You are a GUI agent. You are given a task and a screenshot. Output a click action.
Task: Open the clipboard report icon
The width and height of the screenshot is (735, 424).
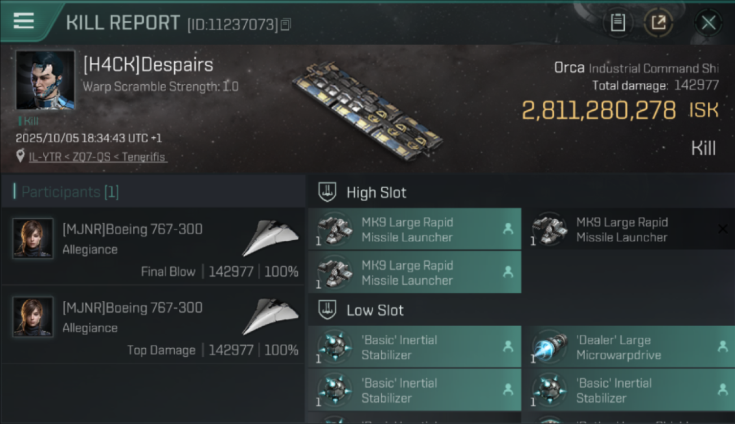tap(617, 23)
